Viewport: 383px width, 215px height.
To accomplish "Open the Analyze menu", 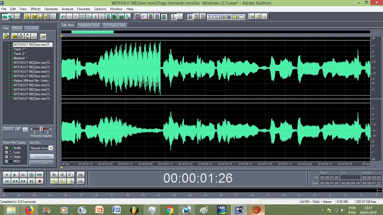I will 67,9.
